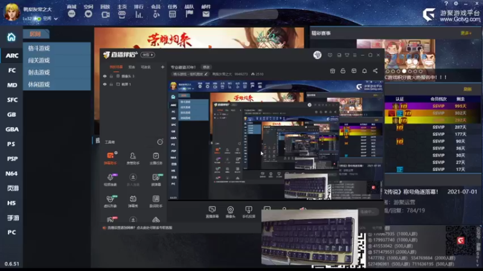Open the skin shirt icon in companion titlebar
This screenshot has width=483, height=271.
[x=347, y=55]
